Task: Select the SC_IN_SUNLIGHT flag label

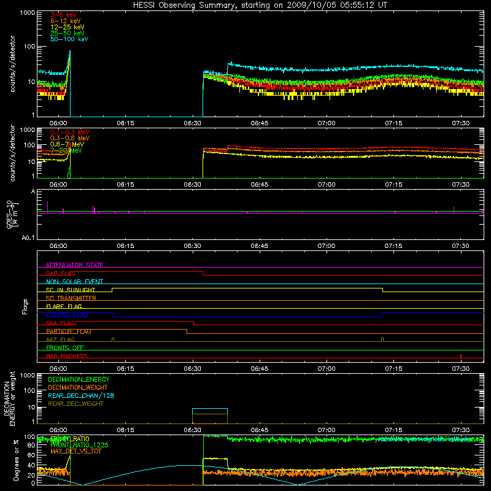Action: point(71,290)
